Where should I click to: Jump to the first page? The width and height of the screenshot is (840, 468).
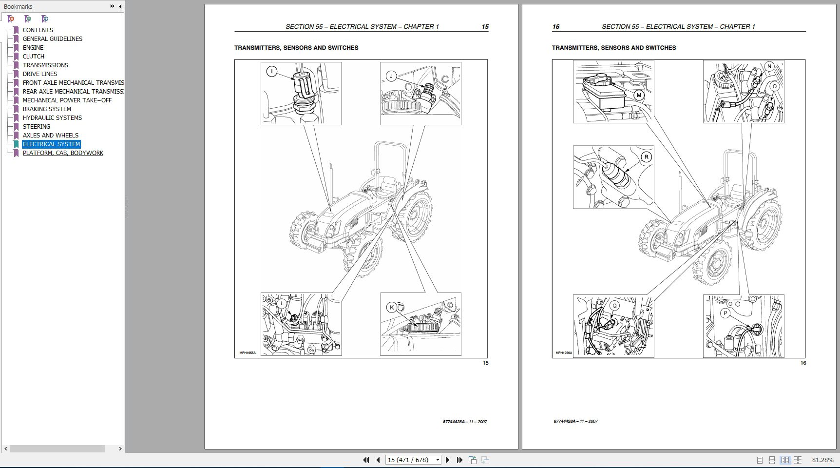click(x=366, y=460)
